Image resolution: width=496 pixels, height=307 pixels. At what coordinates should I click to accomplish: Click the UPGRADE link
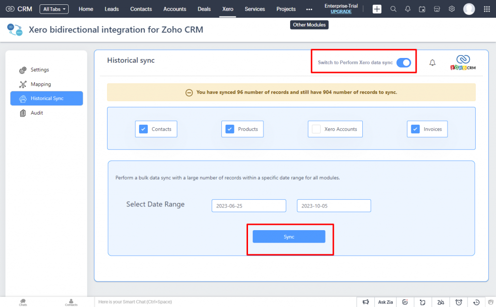pos(341,12)
